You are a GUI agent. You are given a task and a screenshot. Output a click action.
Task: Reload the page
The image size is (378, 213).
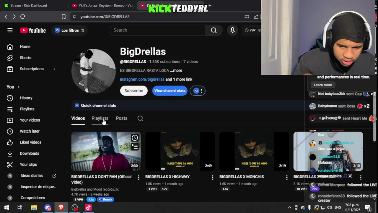[22, 17]
